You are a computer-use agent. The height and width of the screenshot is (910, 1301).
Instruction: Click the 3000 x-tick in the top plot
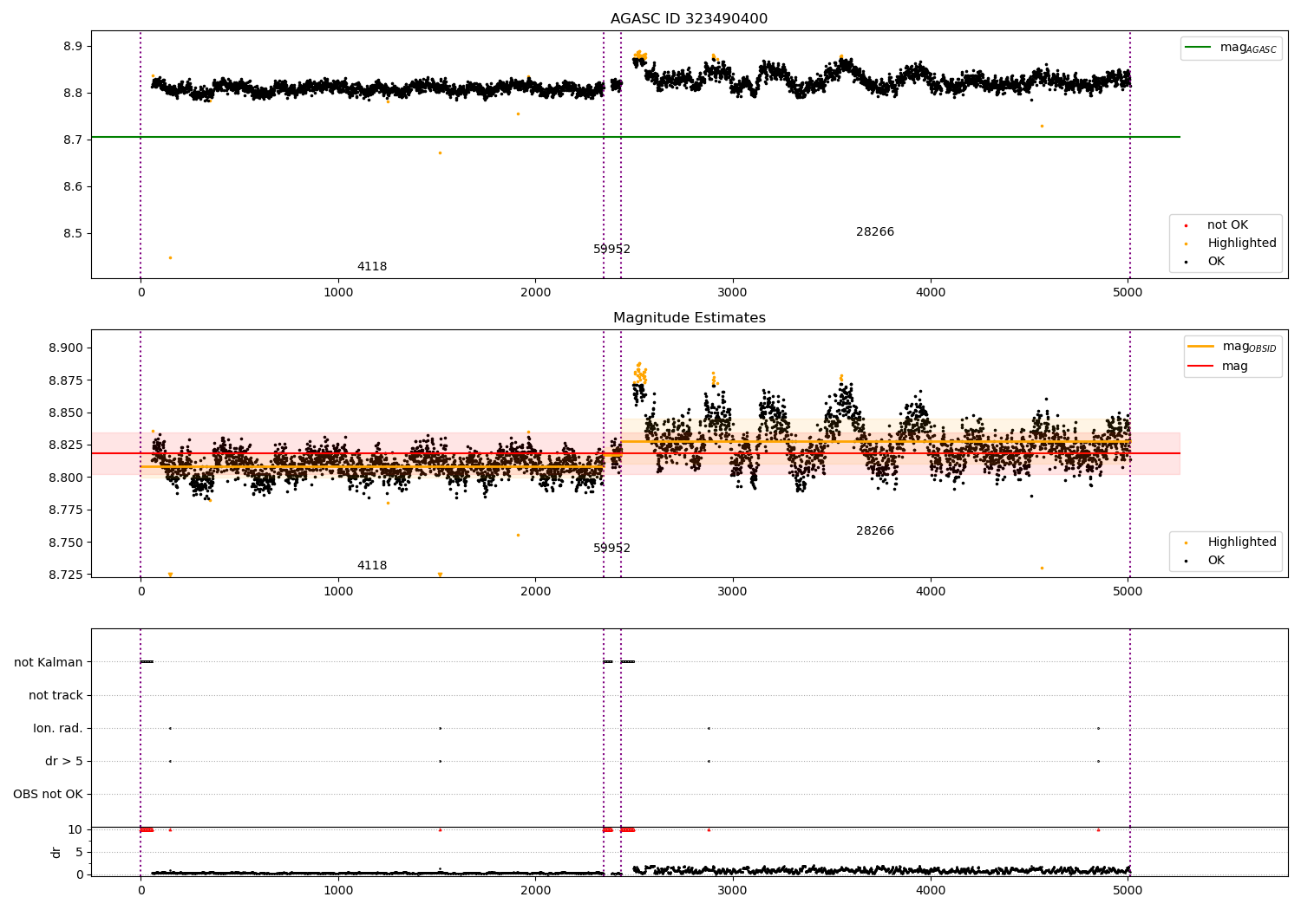pyautogui.click(x=733, y=292)
